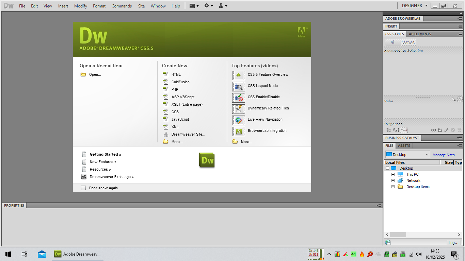Open the Site menu

pyautogui.click(x=141, y=6)
